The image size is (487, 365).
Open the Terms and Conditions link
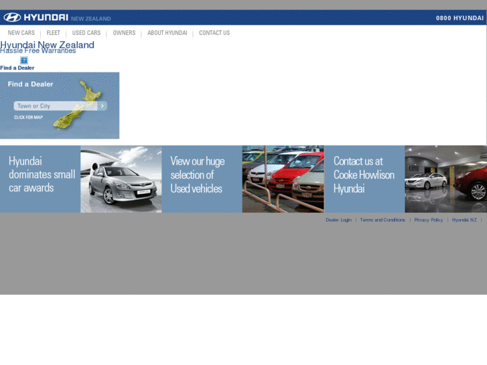coord(382,220)
